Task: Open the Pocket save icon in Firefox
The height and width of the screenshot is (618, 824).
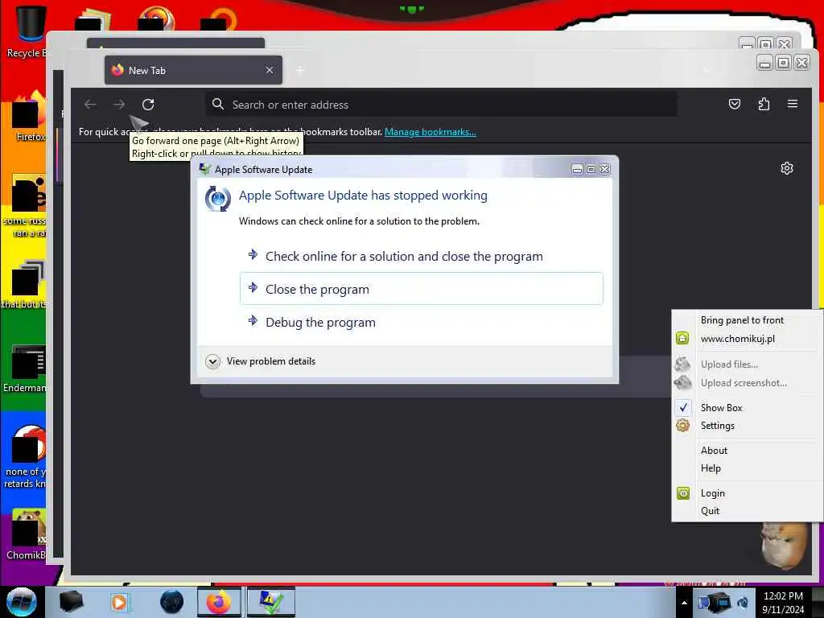Action: [735, 104]
